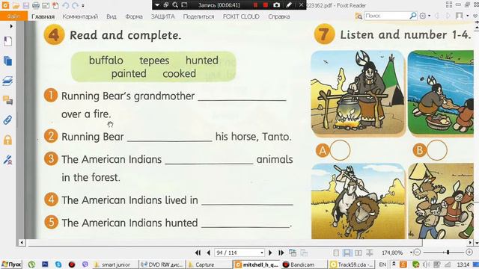Image resolution: width=479 pixels, height=269 pixels.
Task: Click the answer circle next to A
Action: 341,150
